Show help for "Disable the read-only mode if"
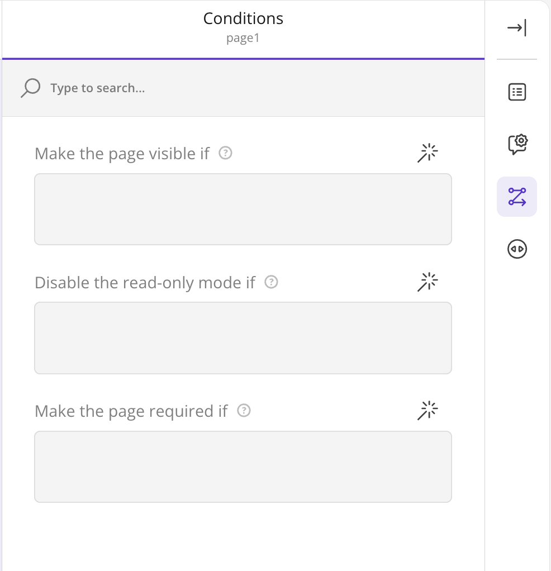This screenshot has width=551, height=571. point(272,282)
